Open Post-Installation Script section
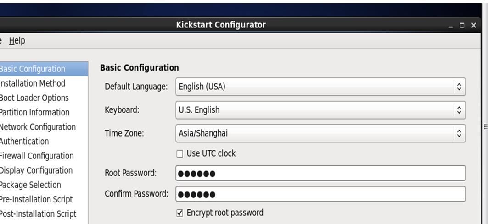Viewport: 488px width, 224px height. (x=43, y=214)
